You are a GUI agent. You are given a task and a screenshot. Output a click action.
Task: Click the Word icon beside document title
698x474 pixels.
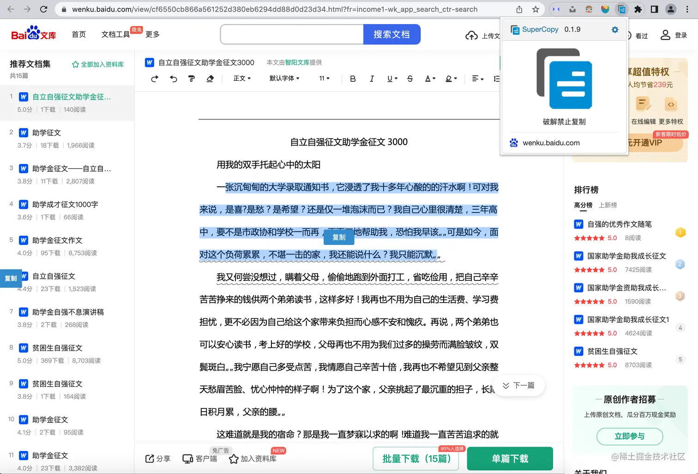click(x=150, y=62)
